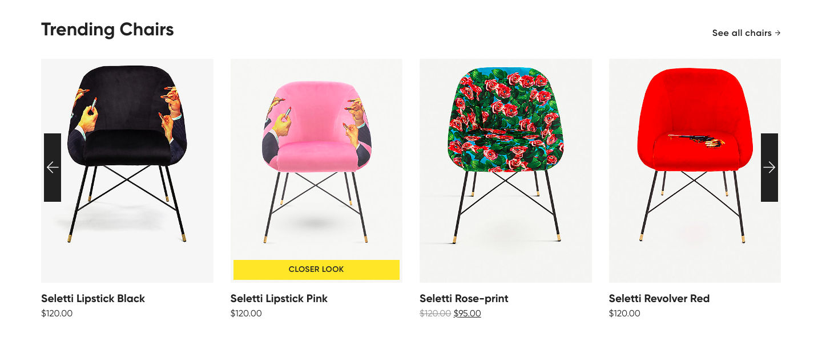
Task: Open the Seletti Lipstick Pink chair image
Action: tap(316, 170)
